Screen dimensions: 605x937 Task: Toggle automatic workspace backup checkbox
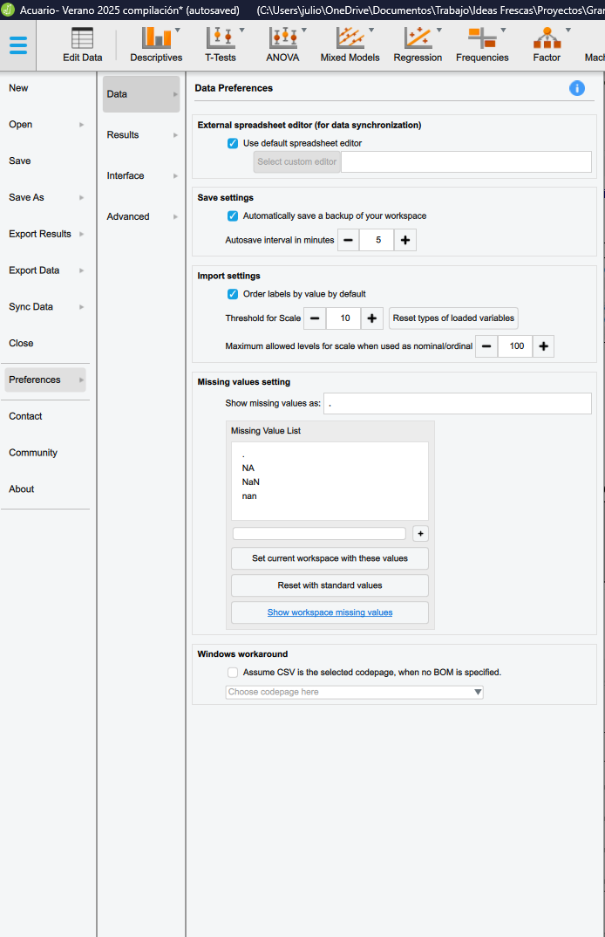click(x=233, y=215)
